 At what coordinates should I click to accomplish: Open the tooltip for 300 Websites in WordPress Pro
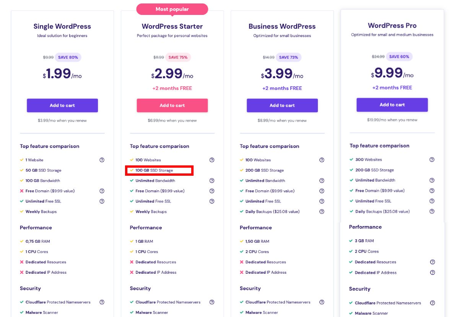(432, 159)
